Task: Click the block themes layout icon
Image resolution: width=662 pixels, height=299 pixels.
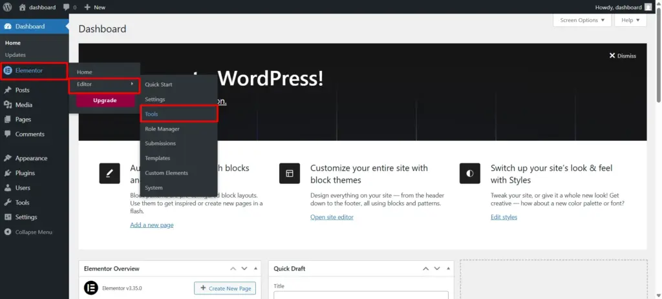Action: coord(289,173)
